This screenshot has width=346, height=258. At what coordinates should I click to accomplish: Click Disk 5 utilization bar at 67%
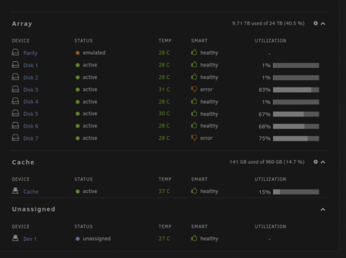(296, 114)
